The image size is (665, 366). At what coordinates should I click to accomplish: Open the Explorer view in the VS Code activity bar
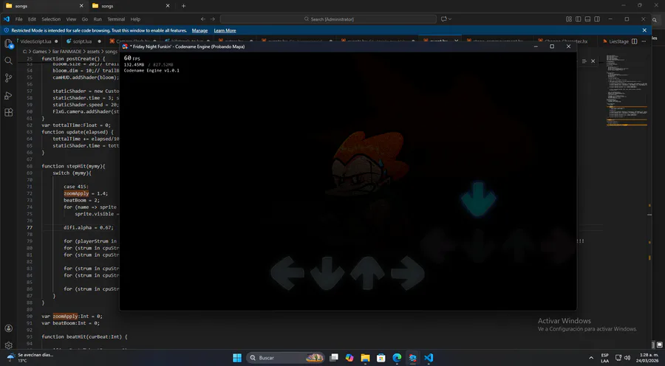coord(8,44)
